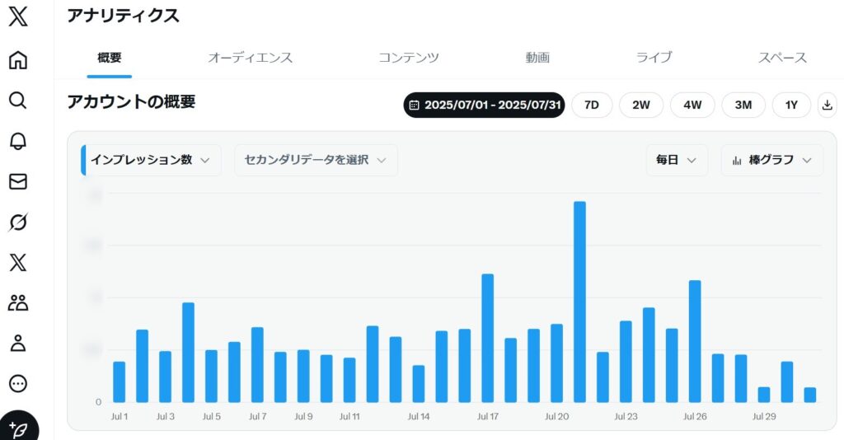Open Profile person icon

point(18,343)
